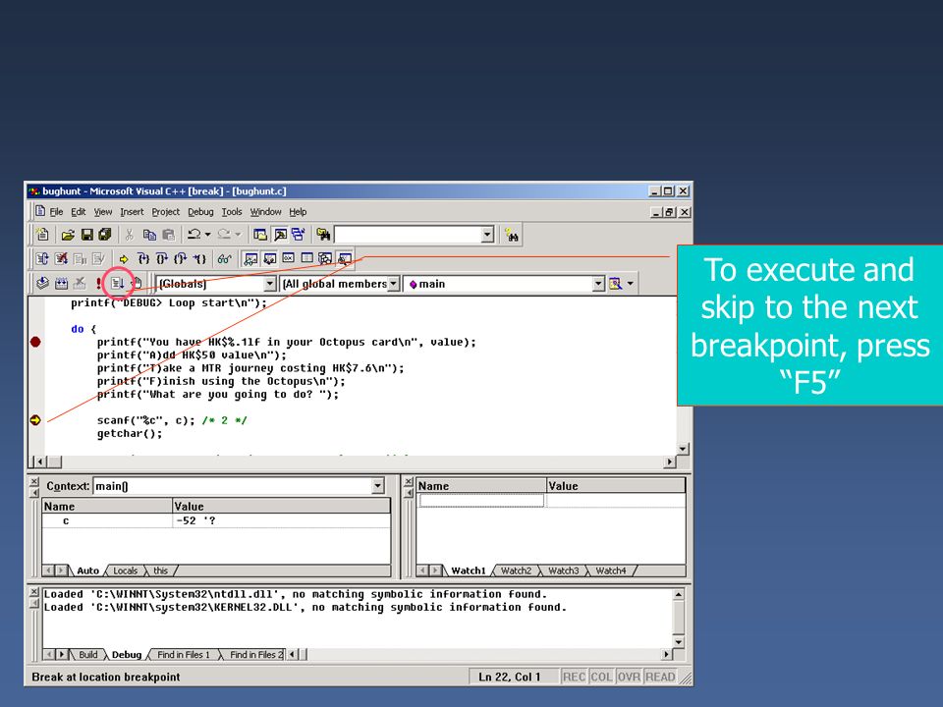This screenshot has width=943, height=707.
Task: Click the Value column header in Watch
Action: pos(615,486)
